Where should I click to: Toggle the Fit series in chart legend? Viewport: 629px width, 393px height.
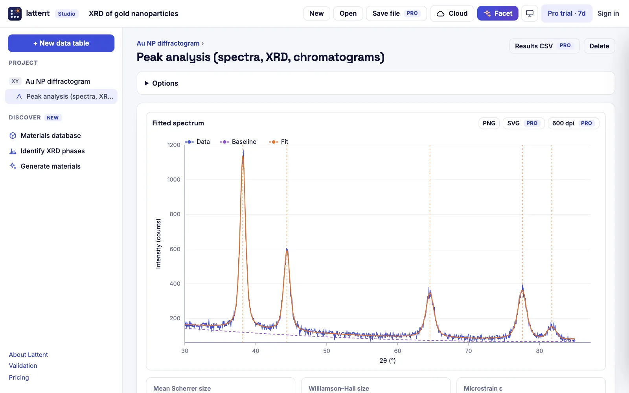(279, 141)
